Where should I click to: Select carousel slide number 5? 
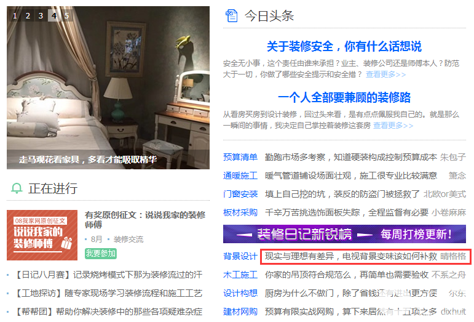pyautogui.click(x=67, y=15)
